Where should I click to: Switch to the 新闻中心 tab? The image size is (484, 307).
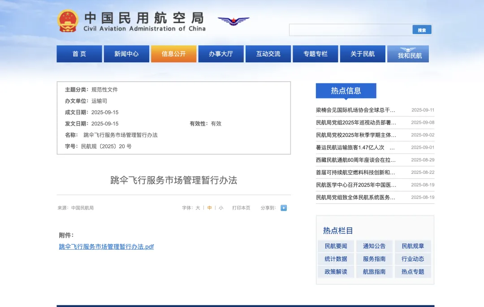[126, 53]
